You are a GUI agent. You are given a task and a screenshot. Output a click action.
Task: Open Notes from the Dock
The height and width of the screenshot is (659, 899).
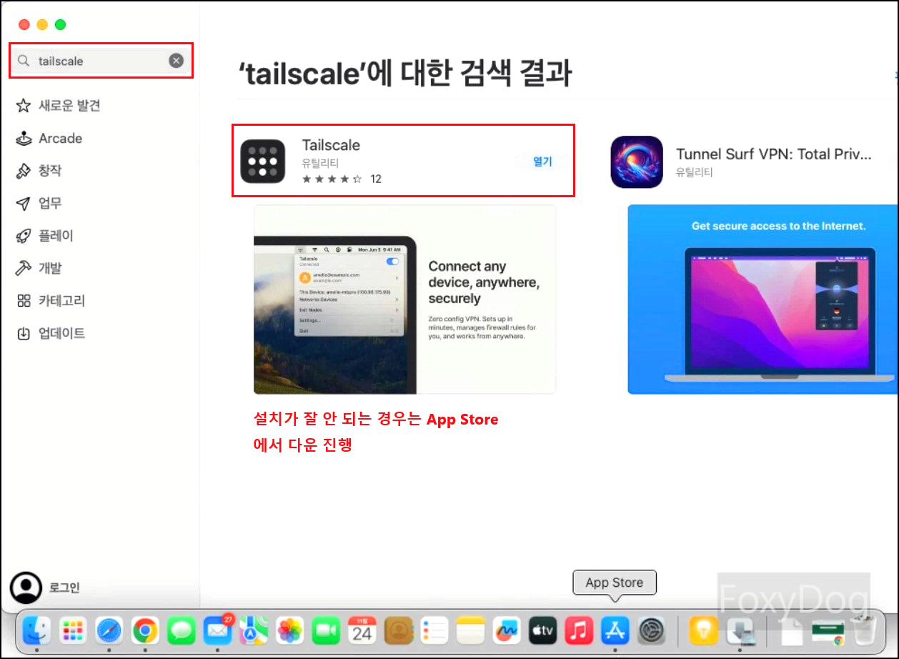click(x=470, y=630)
